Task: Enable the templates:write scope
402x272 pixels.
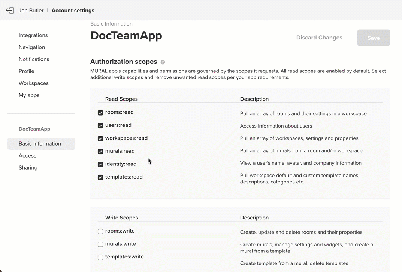Action: click(x=100, y=257)
